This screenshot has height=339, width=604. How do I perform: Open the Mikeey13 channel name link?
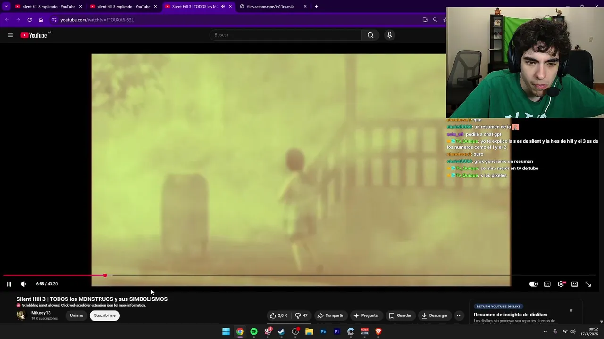41,313
